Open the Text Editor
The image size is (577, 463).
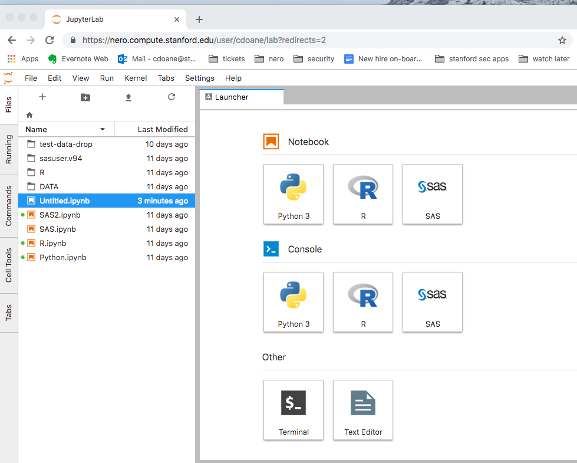[x=362, y=410]
